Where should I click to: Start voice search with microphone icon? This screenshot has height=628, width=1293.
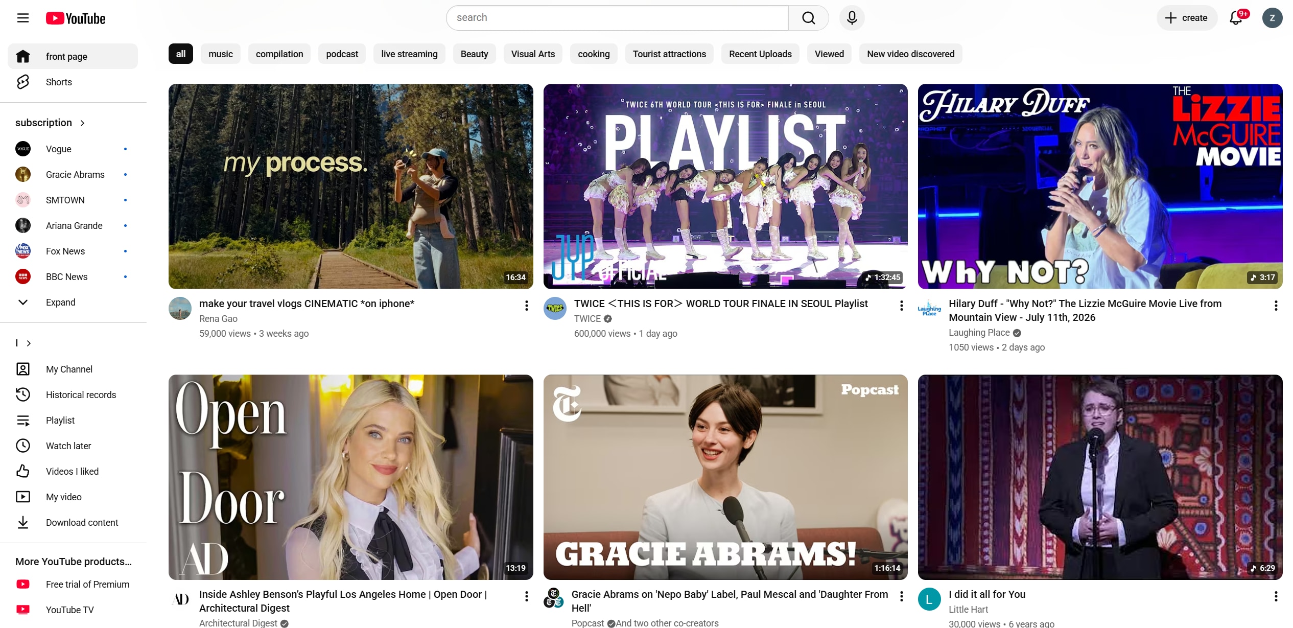pyautogui.click(x=852, y=18)
